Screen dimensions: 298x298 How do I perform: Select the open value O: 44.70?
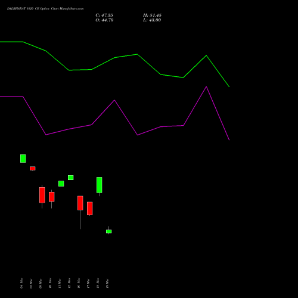(104, 20)
